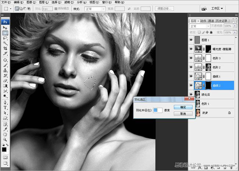
Task: Click the 羽化半径 feather radius input field
Action: click(x=158, y=110)
